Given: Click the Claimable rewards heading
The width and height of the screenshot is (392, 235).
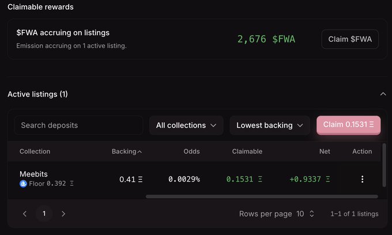Looking at the screenshot, I should (40, 7).
